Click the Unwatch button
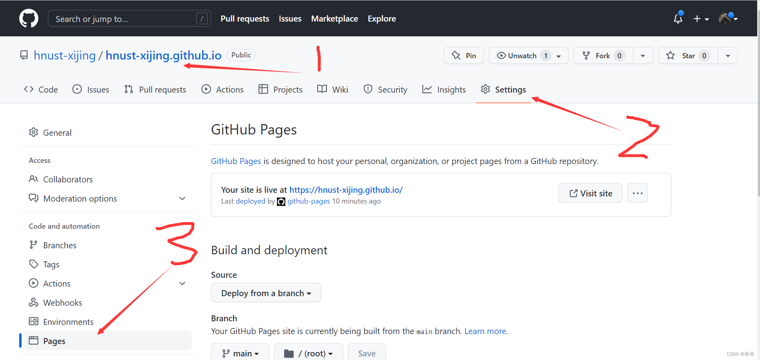The height and width of the screenshot is (360, 760). [528, 55]
